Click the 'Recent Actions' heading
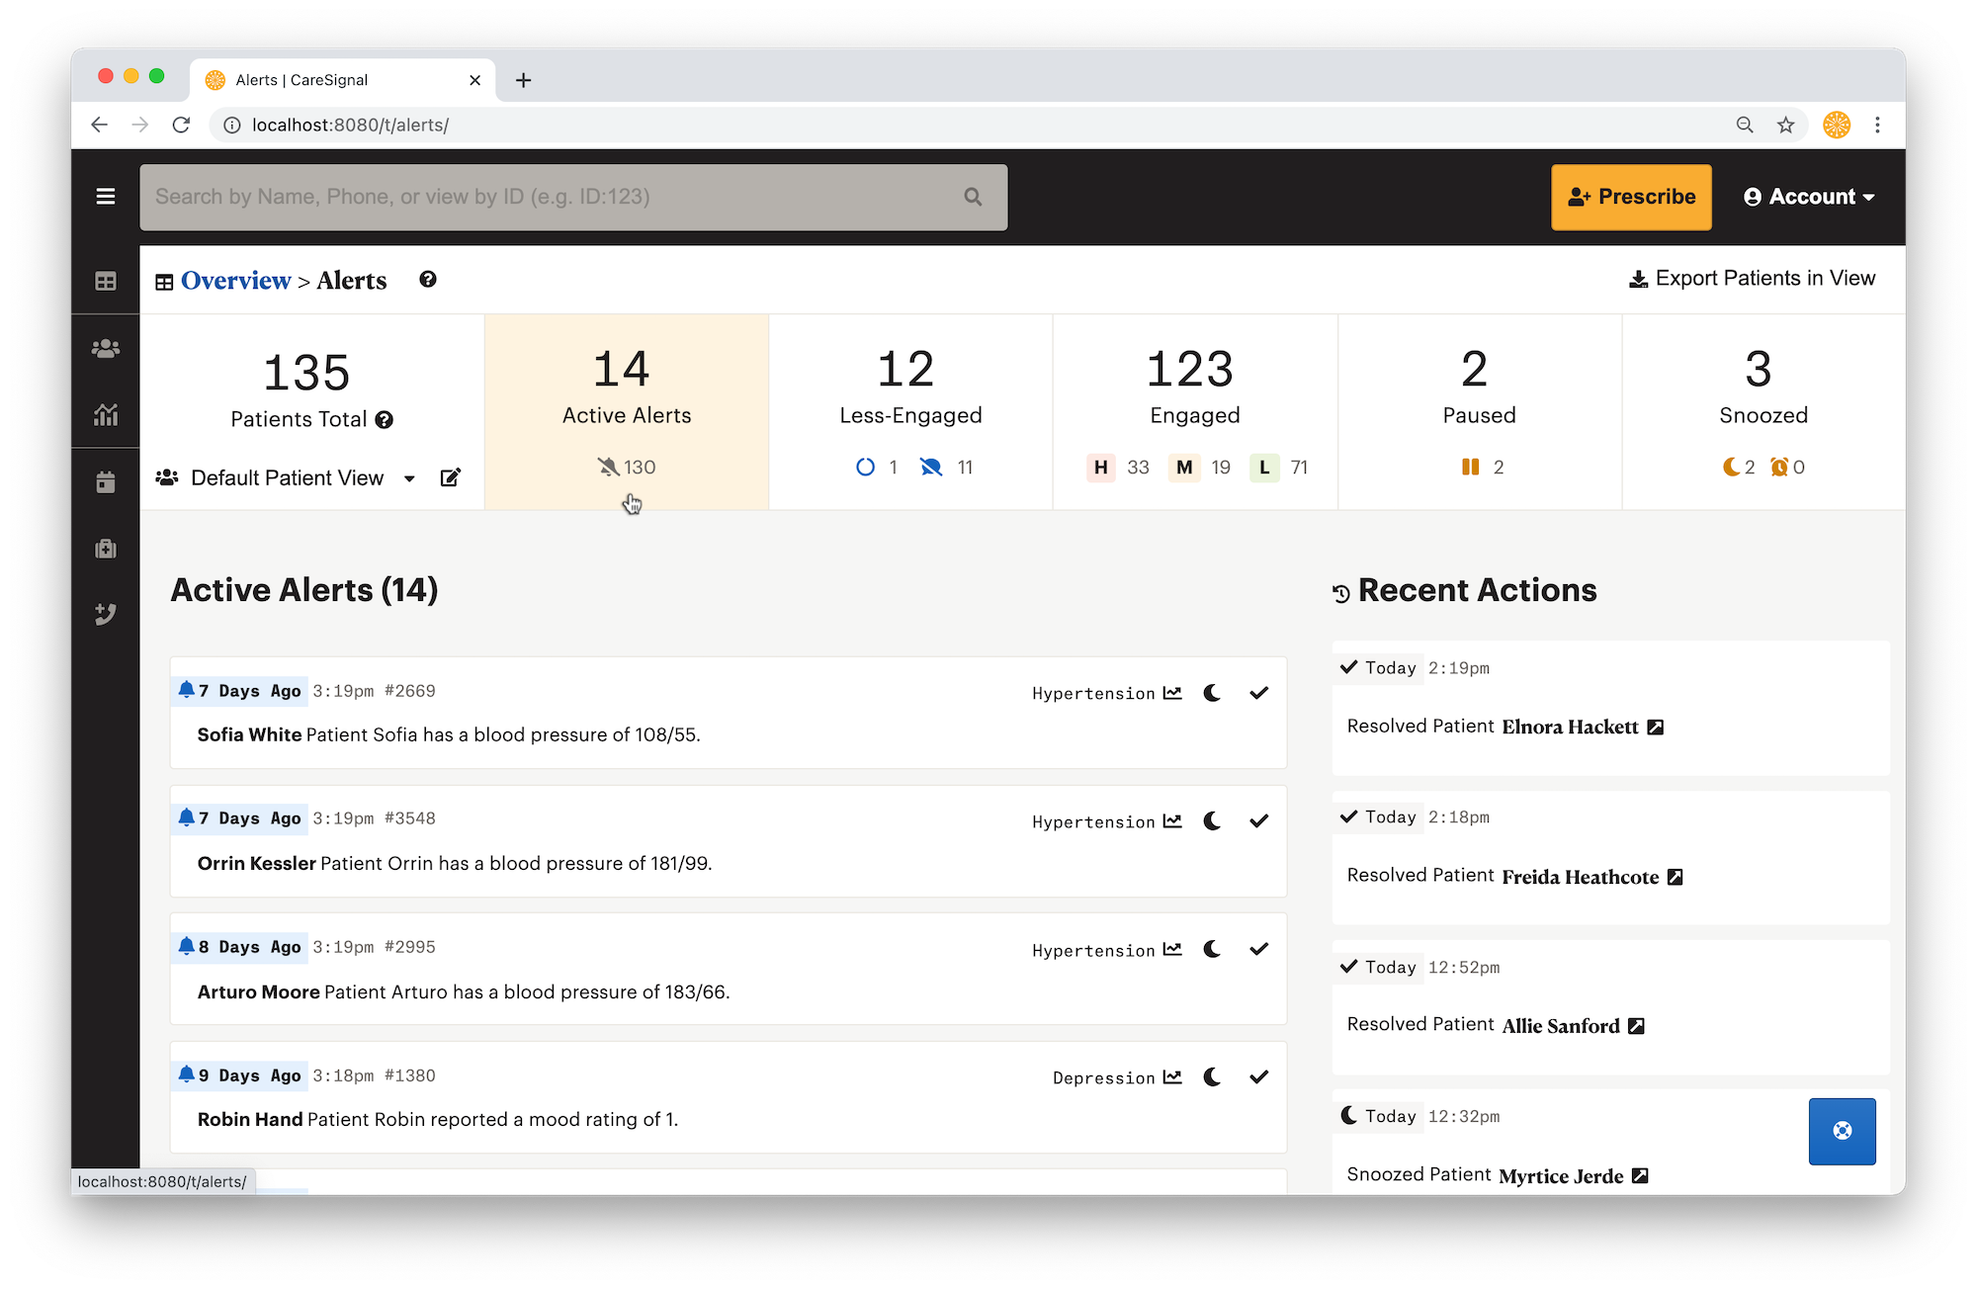The height and width of the screenshot is (1289, 1977). 1477,590
